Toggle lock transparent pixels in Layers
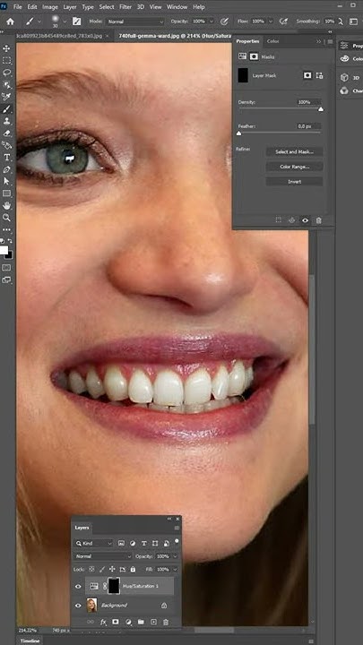The image size is (363, 645). tap(91, 570)
